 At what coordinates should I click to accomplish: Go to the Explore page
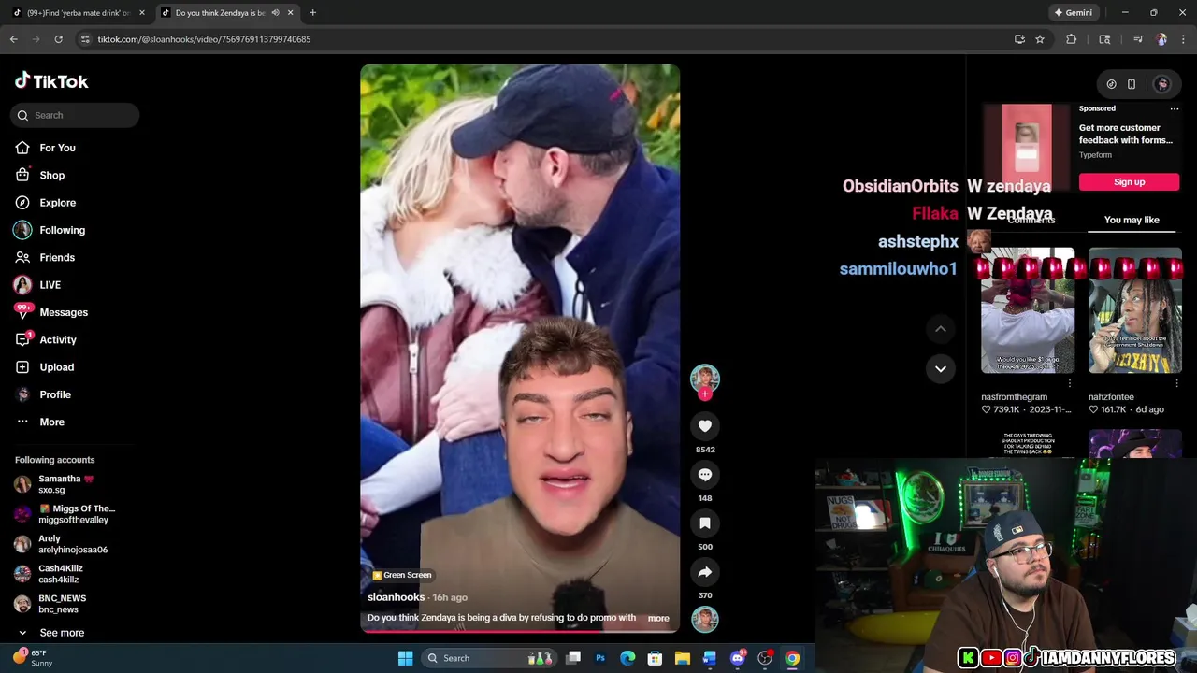(56, 203)
